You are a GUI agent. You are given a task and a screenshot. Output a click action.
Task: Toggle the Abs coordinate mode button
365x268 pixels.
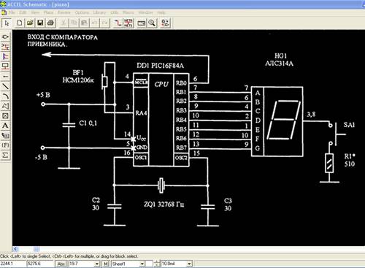pos(61,264)
